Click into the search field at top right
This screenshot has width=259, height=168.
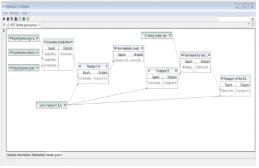coord(234,19)
